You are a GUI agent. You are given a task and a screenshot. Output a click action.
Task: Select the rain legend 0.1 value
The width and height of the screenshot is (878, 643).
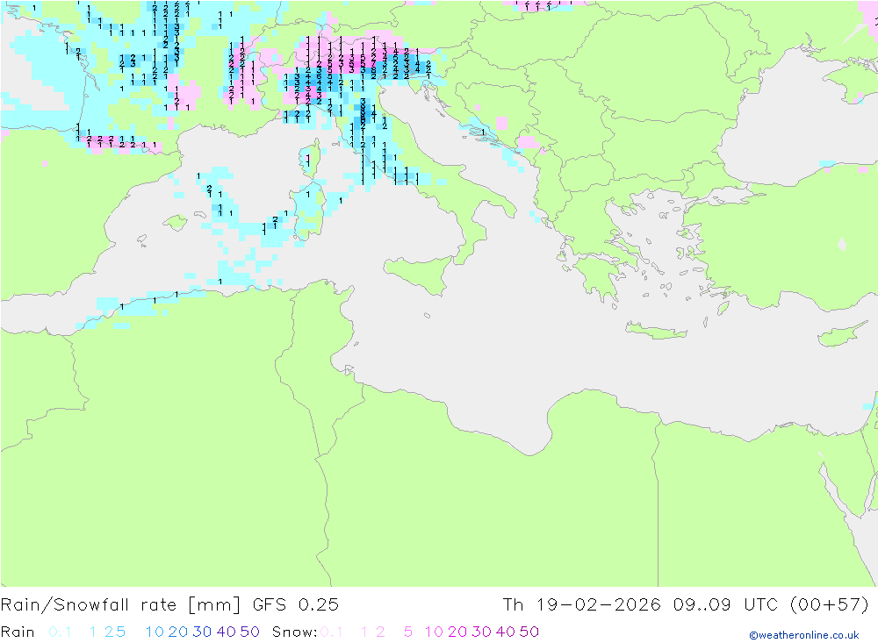[60, 632]
